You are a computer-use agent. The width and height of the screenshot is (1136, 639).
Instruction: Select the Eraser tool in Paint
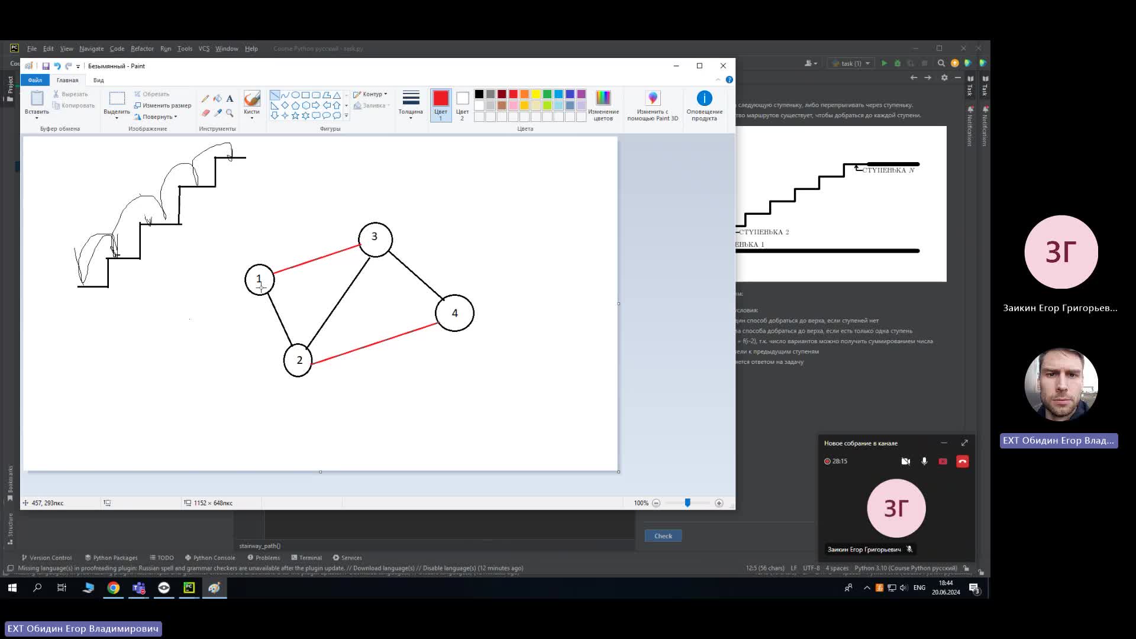(205, 112)
